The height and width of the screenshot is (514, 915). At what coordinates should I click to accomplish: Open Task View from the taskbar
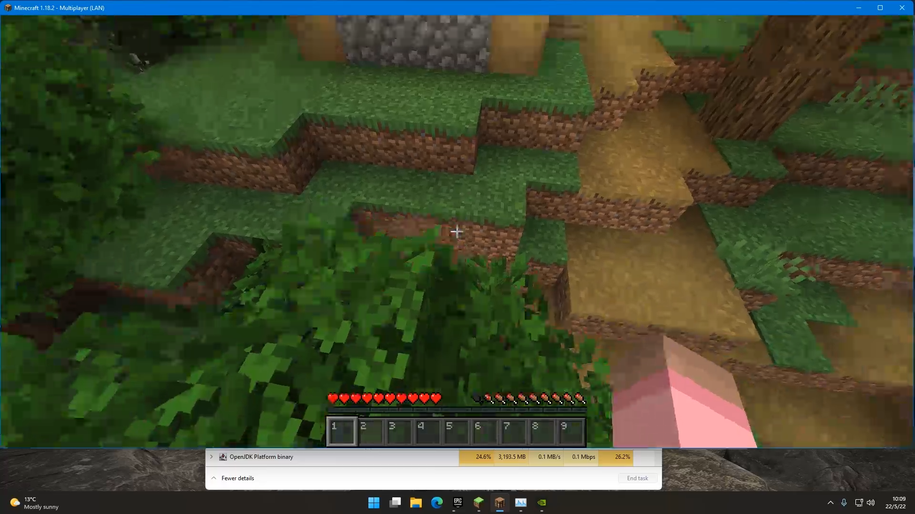tap(395, 503)
